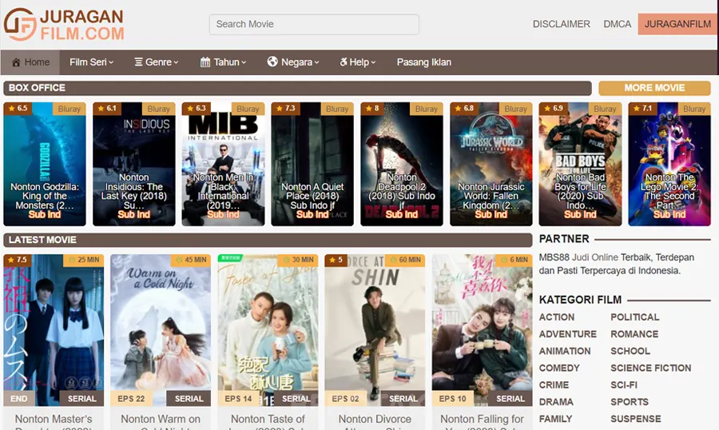Go to the Home tab
Screen dimensions: 719x430
[30, 62]
